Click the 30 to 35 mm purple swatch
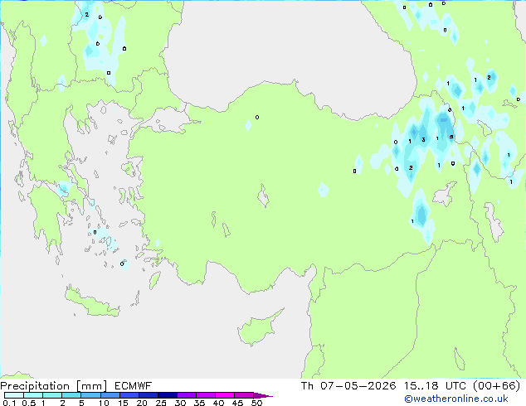Image resolution: width=526 pixels, height=406 pixels. (x=186, y=395)
